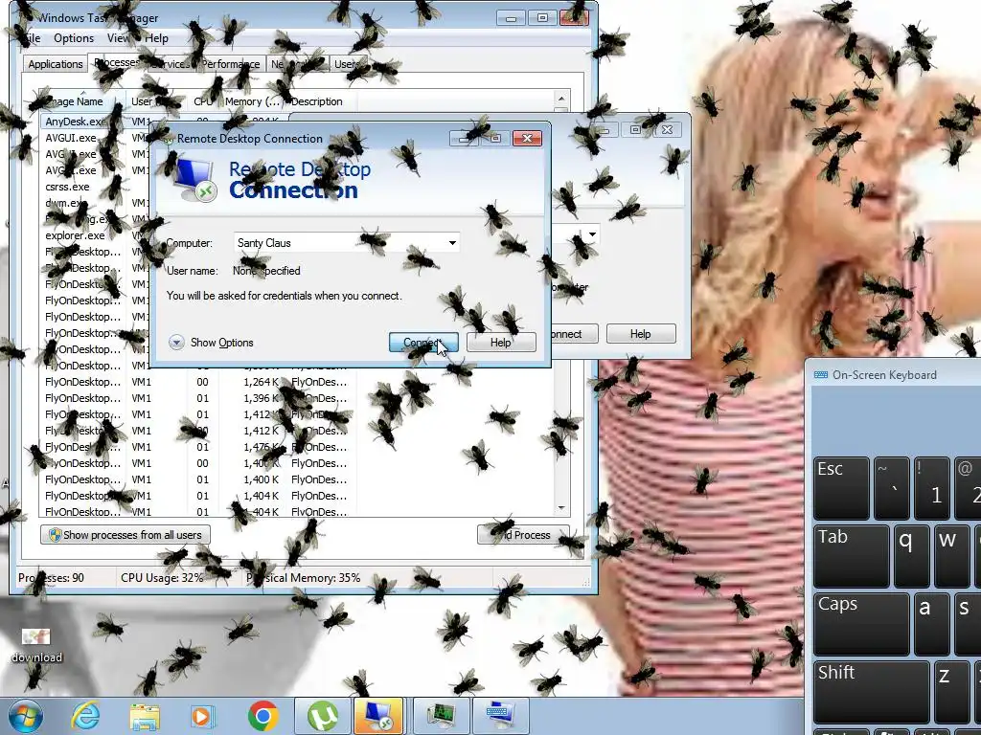Open the Computer dropdown showing Santy Claus
The height and width of the screenshot is (735, 981).
(452, 242)
